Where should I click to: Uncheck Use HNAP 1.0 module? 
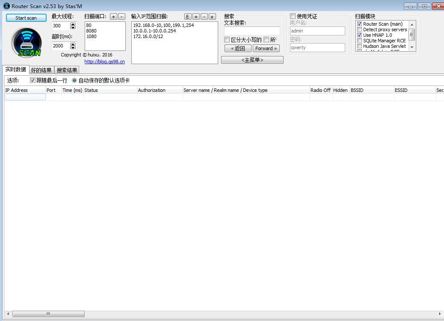click(359, 35)
